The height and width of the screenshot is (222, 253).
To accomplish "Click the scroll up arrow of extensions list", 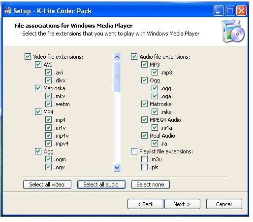I will [117, 57].
